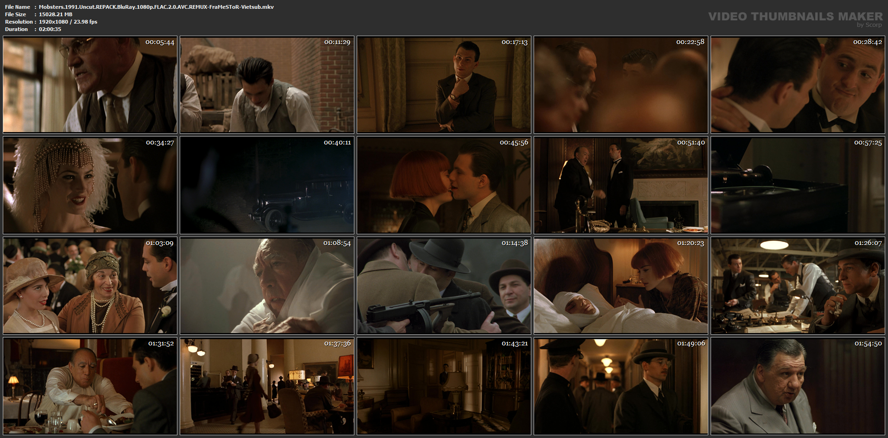Click the "File Name" label
The image size is (888, 438).
click(18, 7)
